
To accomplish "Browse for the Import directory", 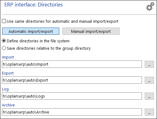I will [149, 64].
